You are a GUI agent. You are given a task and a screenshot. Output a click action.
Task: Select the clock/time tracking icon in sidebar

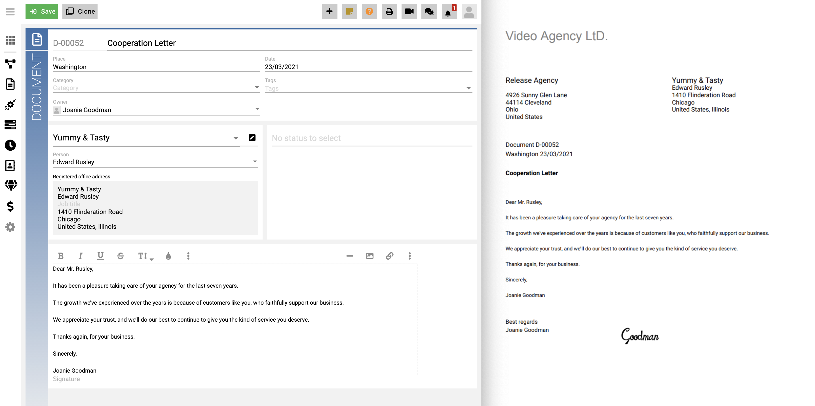click(10, 145)
